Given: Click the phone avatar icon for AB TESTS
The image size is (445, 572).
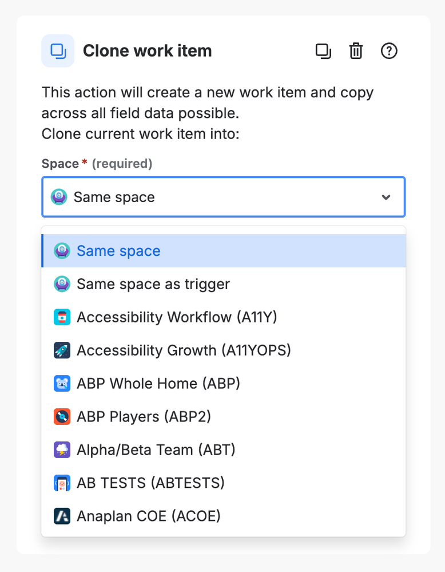Looking at the screenshot, I should coord(62,483).
